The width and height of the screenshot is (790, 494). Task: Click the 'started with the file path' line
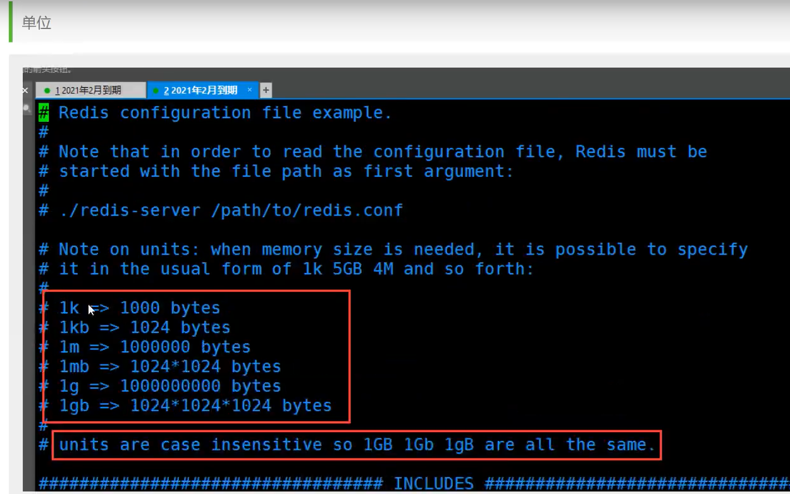pos(287,171)
